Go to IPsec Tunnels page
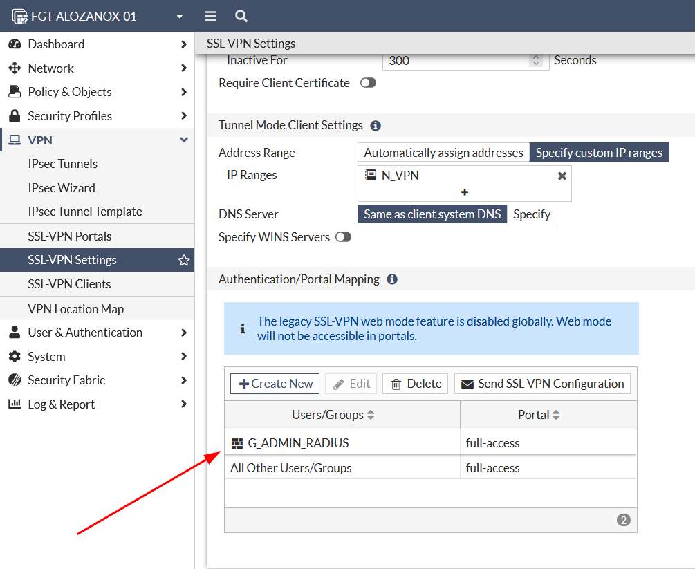This screenshot has height=569, width=695. [x=62, y=164]
